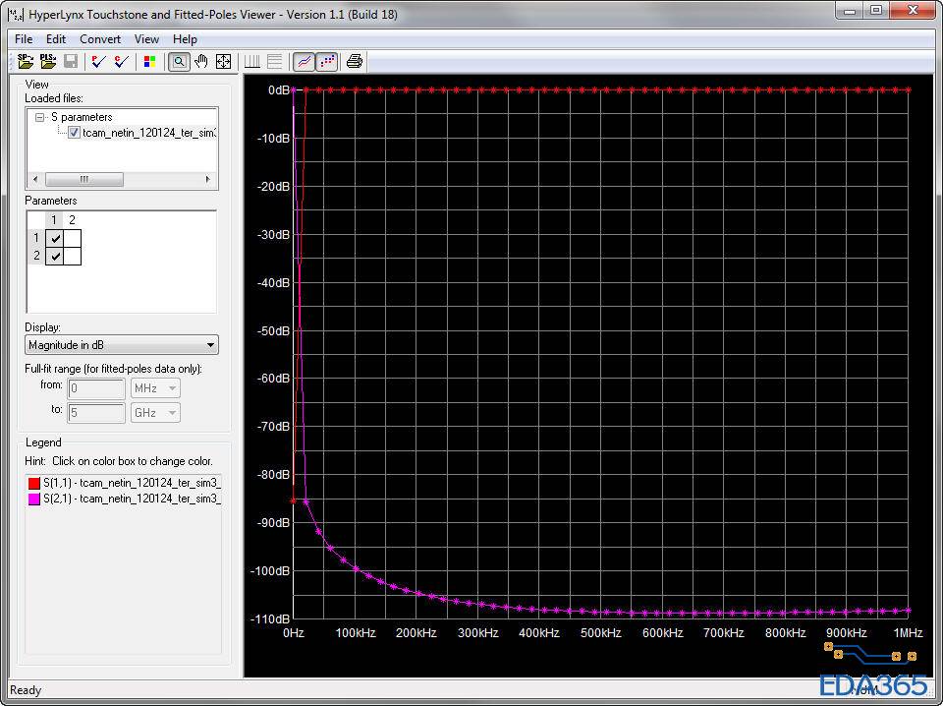Toggle the show data points button
The width and height of the screenshot is (943, 706).
point(327,61)
